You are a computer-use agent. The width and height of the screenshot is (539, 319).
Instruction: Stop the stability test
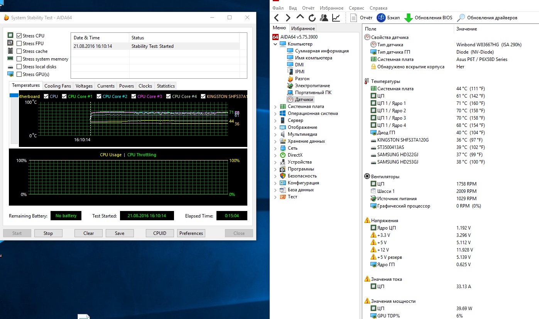coord(48,233)
